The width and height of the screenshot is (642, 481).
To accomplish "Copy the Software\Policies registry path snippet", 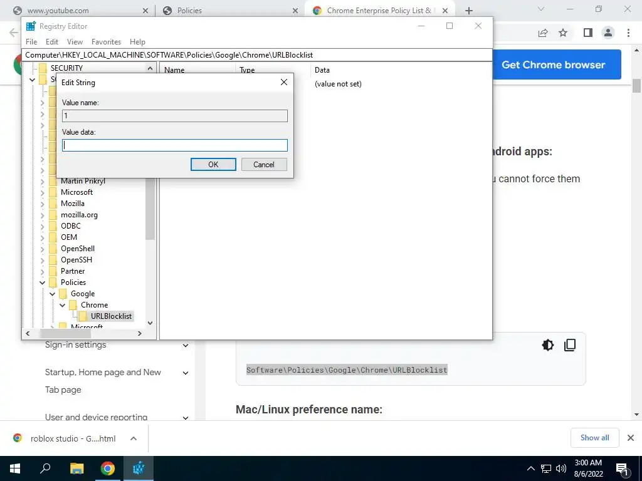I will coord(570,345).
